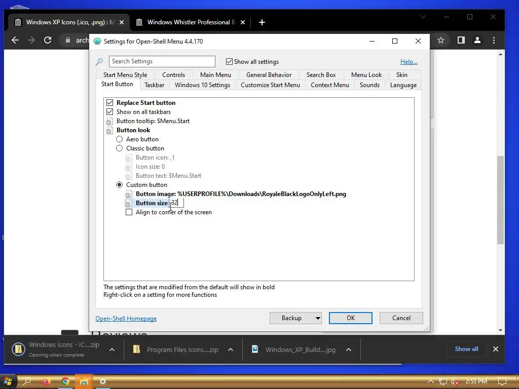Visit the Open-Shell Homepage link
519x389 pixels.
126,319
